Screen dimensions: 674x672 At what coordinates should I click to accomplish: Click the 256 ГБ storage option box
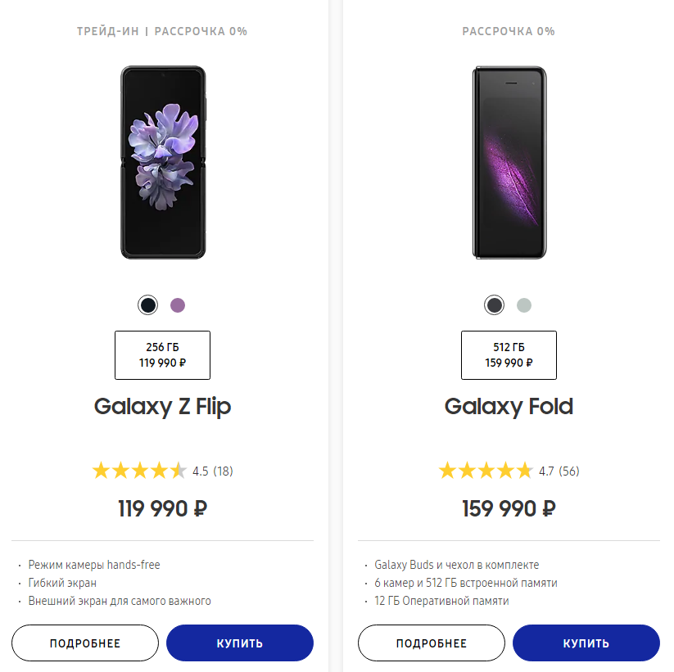coord(162,354)
